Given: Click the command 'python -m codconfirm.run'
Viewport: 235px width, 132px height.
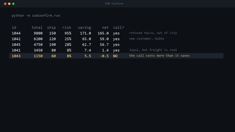Looking at the screenshot, I should (x=36, y=15).
